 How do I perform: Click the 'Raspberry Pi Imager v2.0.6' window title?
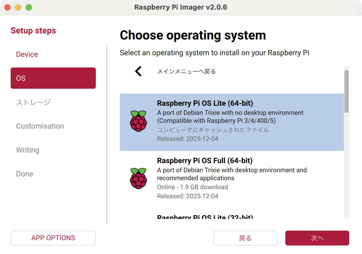[181, 7]
